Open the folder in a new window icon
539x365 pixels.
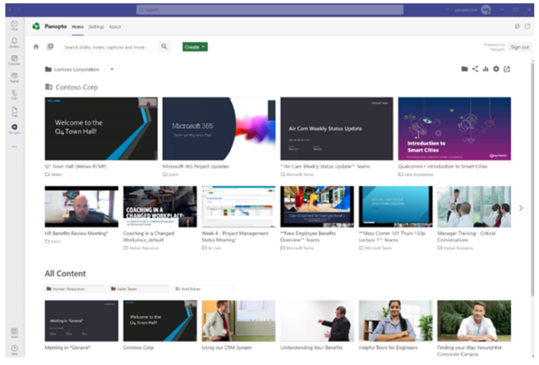click(507, 69)
